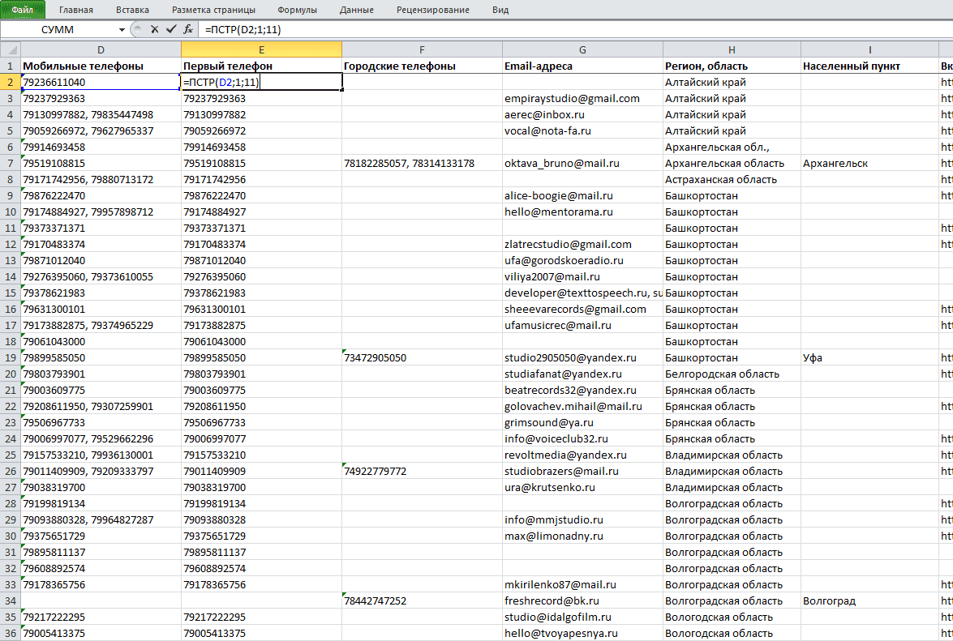Image resolution: width=953 pixels, height=641 pixels.
Task: Cancel the formula entry with the X icon
Action: (154, 29)
